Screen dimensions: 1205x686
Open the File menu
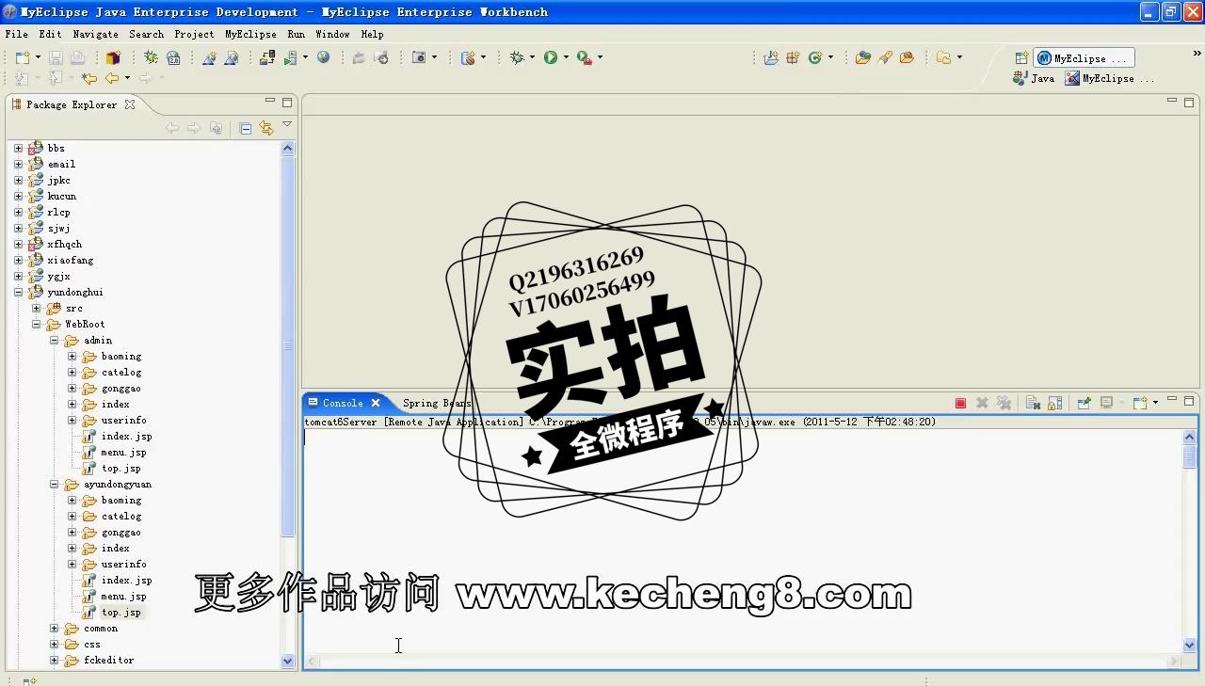16,34
